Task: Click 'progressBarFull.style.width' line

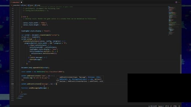Action: [x=46, y=43]
